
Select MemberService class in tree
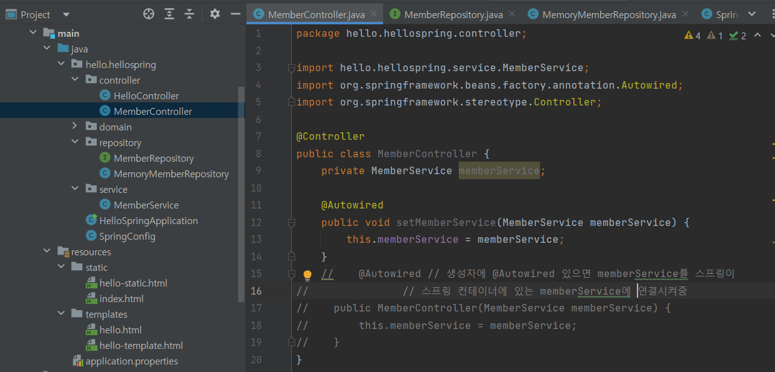146,205
